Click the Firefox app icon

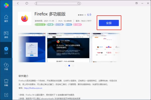[25, 18]
